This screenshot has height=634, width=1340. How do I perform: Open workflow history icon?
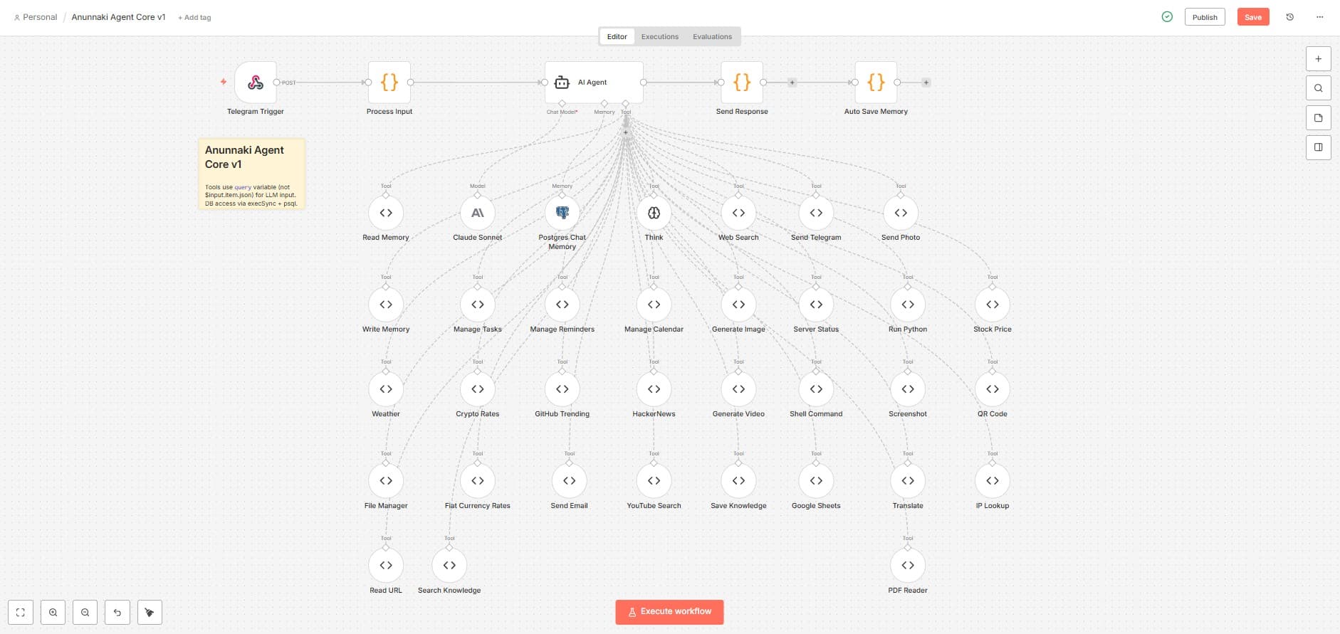(1289, 17)
